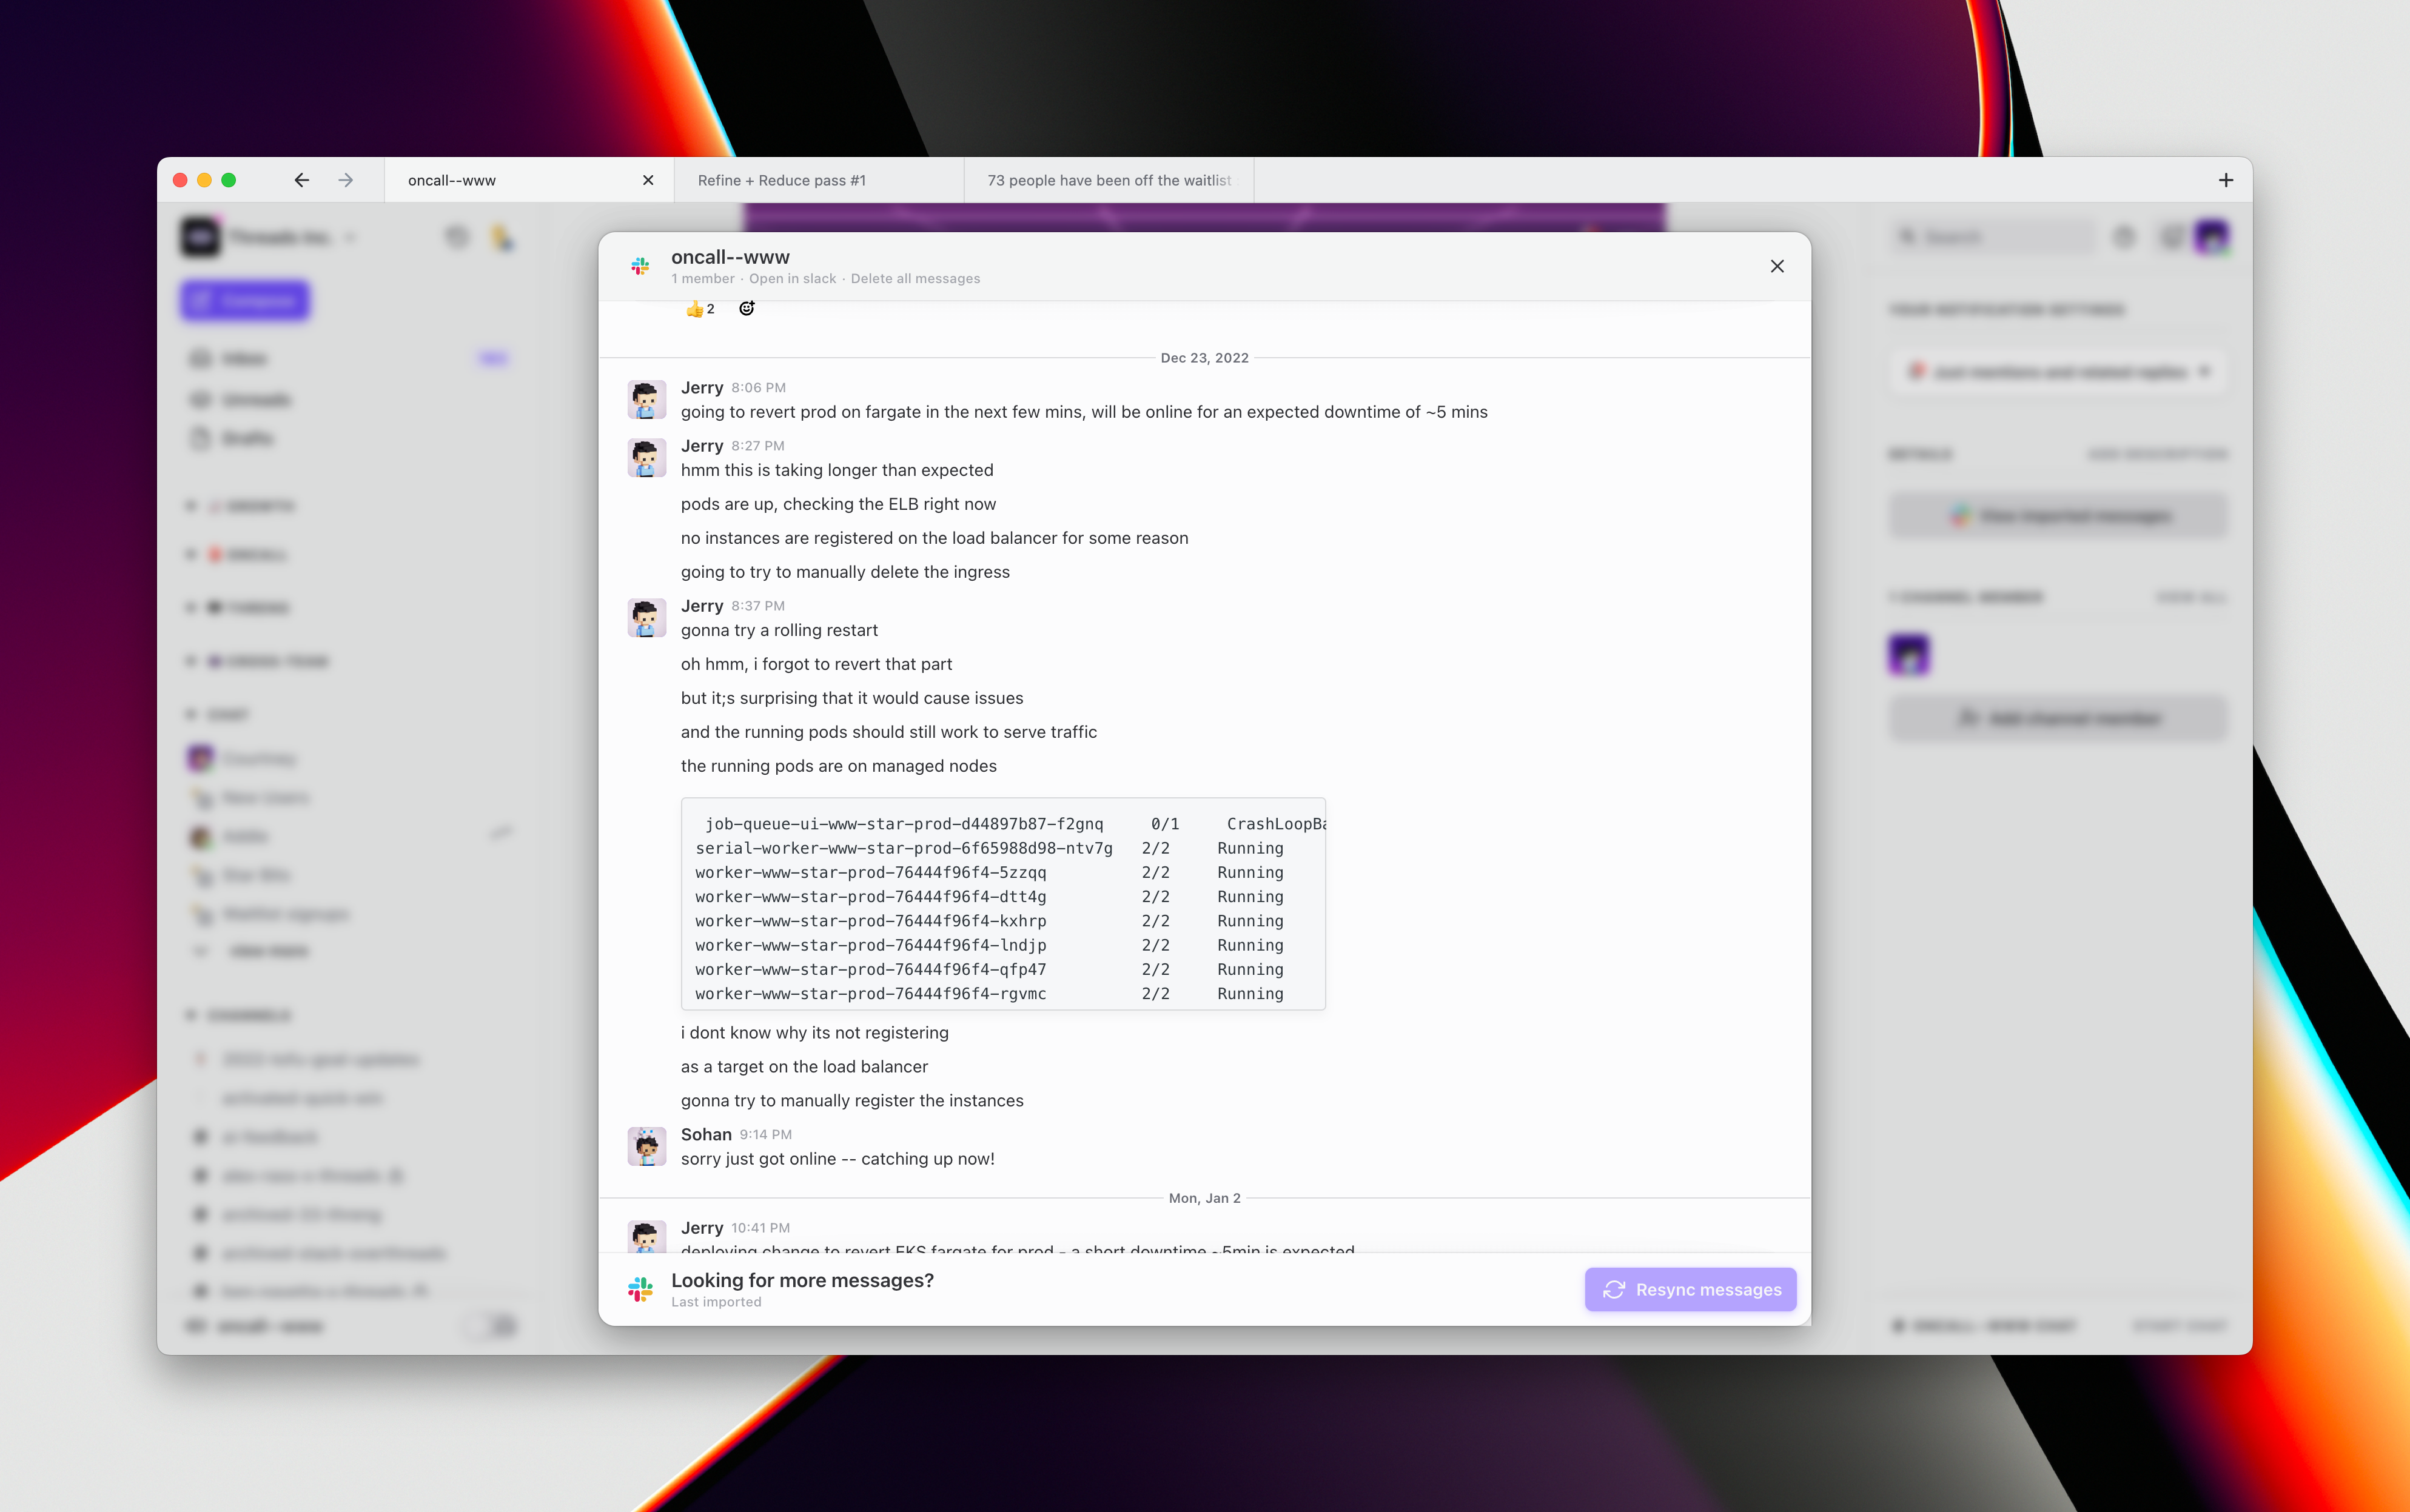Click the 8:37 PM timestamp

[757, 606]
